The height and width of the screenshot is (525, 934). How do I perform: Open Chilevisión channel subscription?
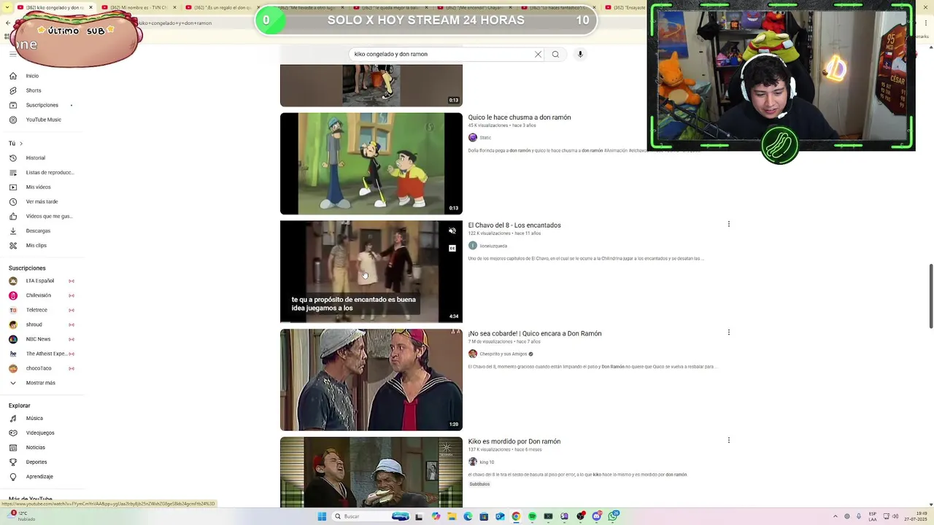click(38, 295)
